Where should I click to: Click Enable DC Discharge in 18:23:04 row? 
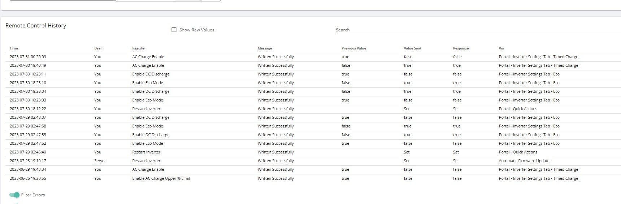click(x=151, y=92)
